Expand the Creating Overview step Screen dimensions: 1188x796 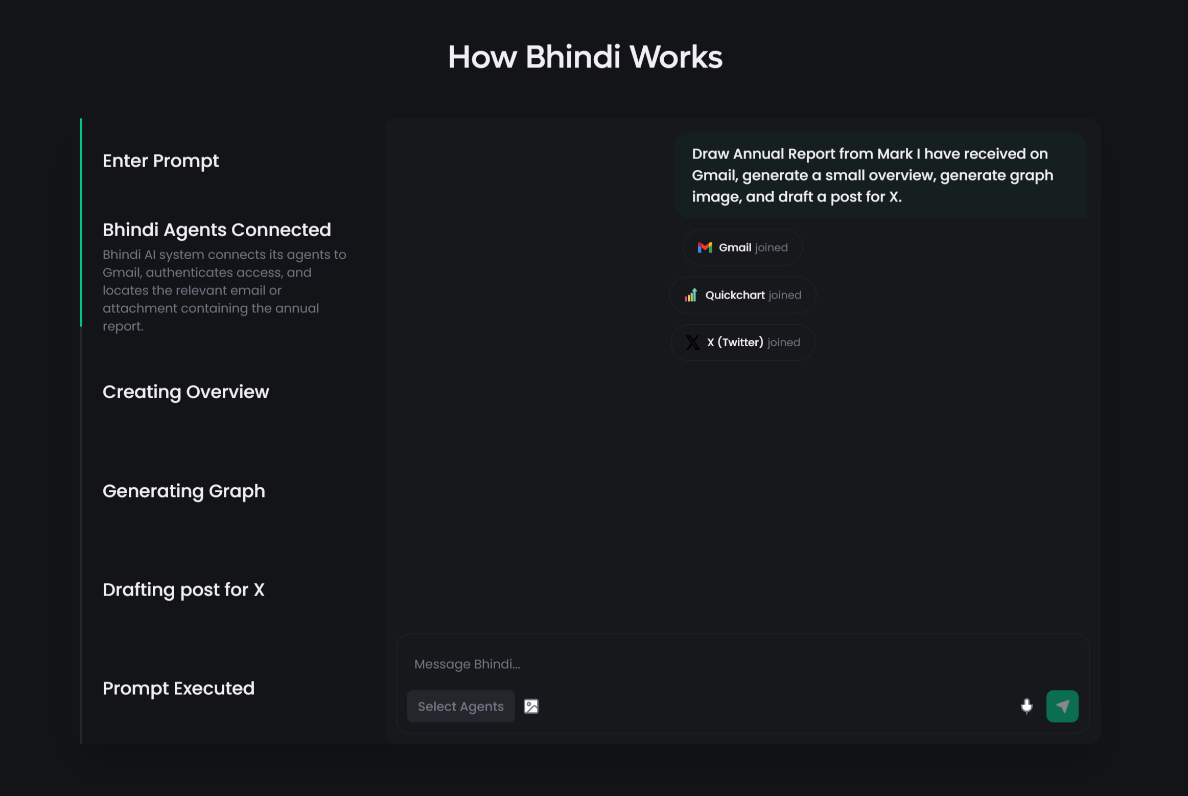[185, 392]
